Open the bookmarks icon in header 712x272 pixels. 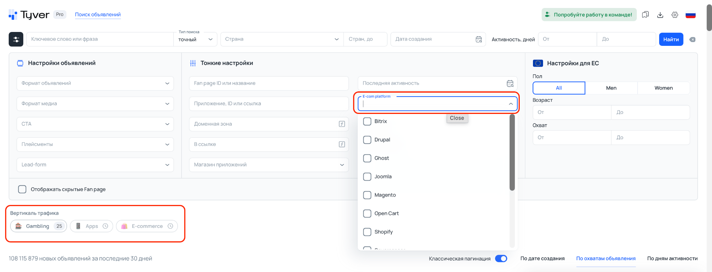pos(645,15)
